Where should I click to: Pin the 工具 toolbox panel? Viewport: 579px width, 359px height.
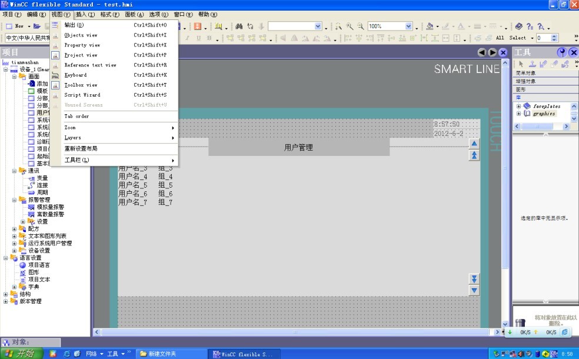click(x=562, y=52)
